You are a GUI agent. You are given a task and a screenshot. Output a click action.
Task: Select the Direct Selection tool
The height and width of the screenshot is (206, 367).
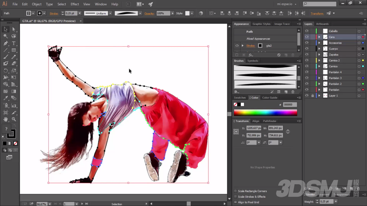[x=14, y=29]
